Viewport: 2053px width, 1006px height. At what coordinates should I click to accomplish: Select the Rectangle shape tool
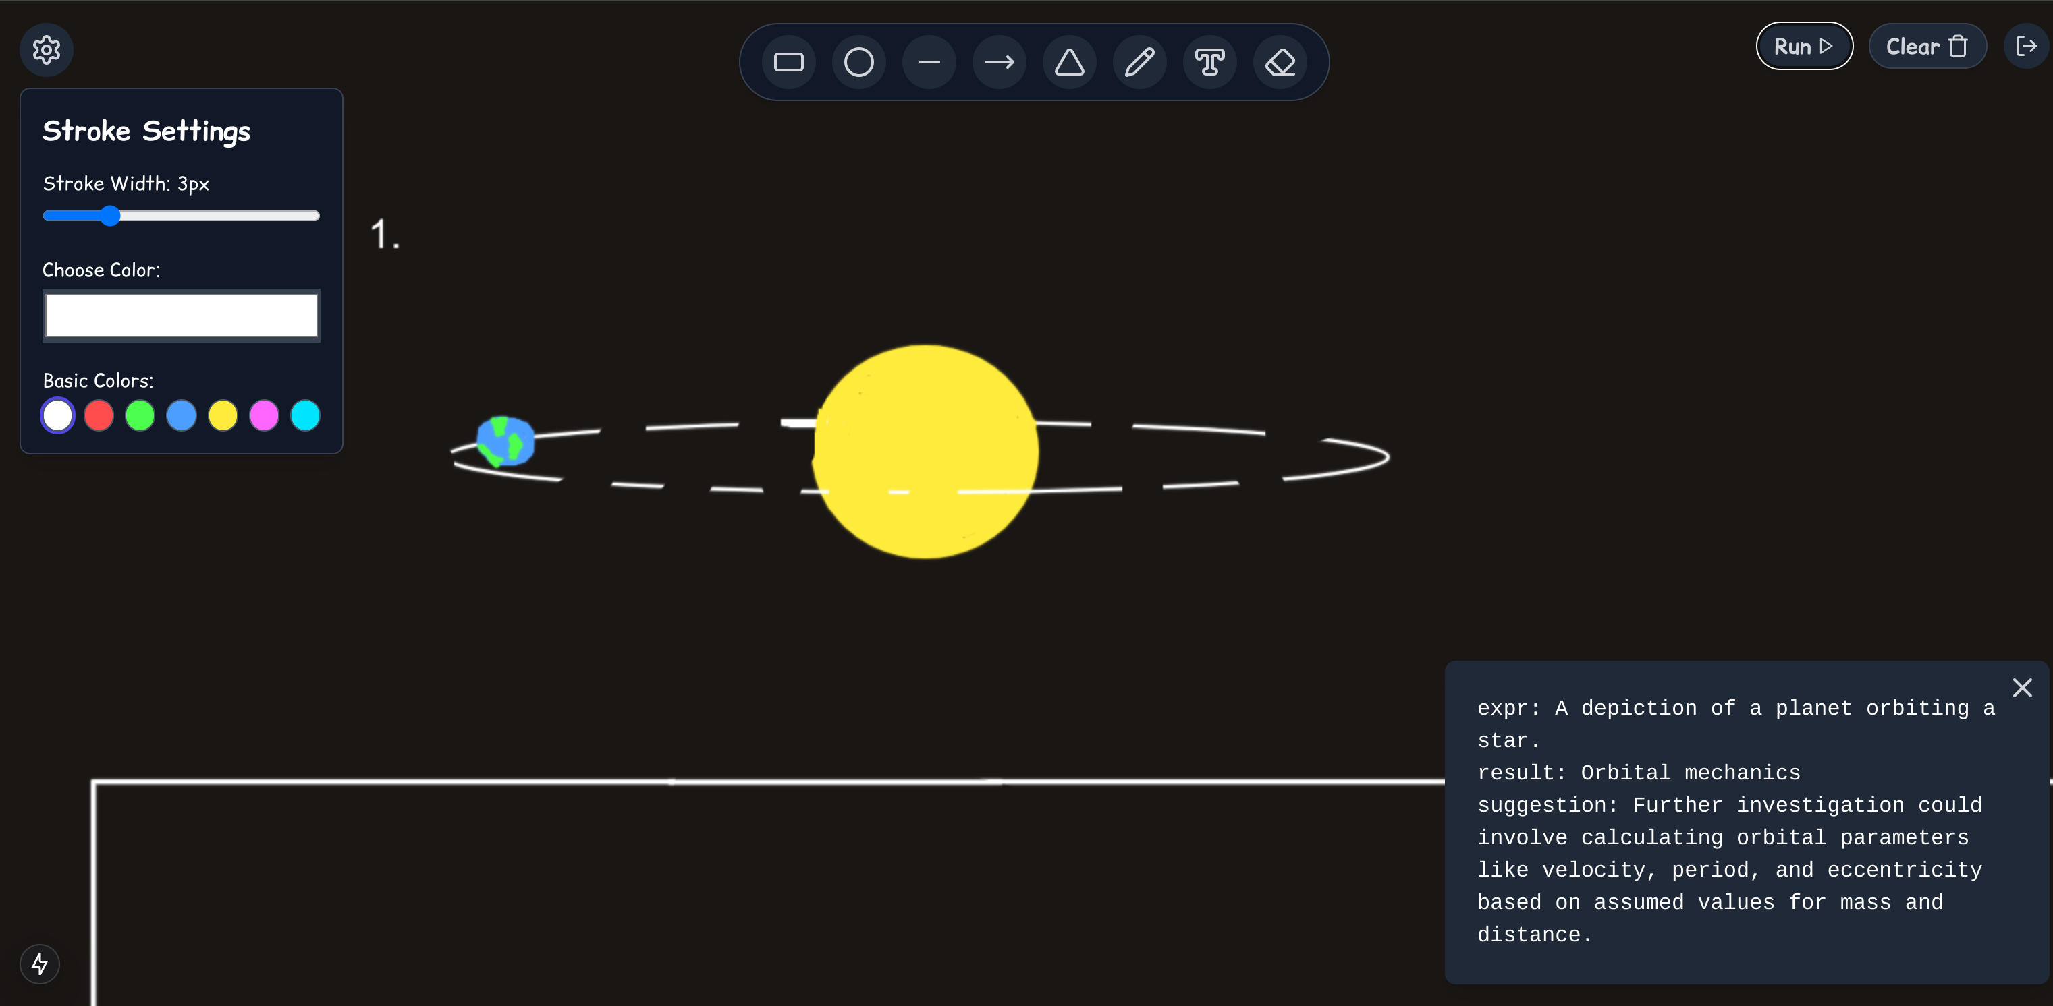788,62
